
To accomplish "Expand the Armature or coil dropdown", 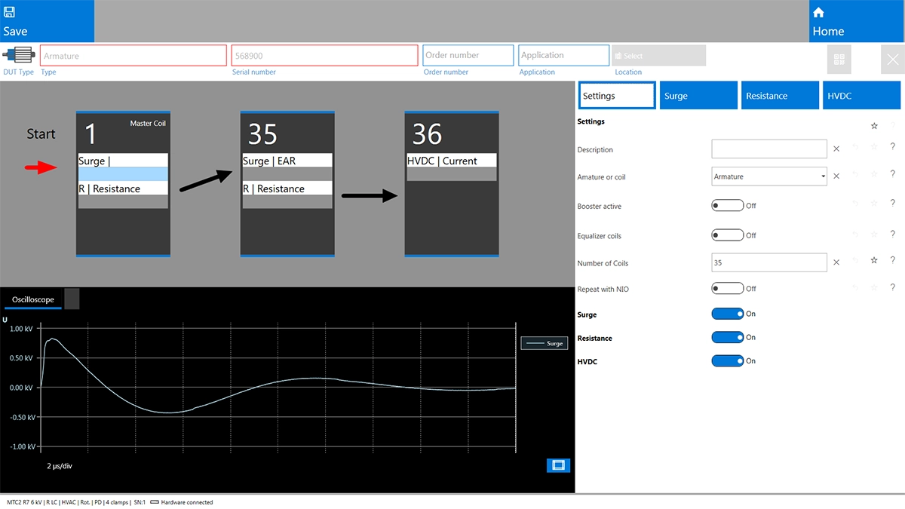I will click(821, 176).
